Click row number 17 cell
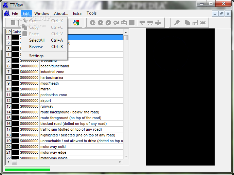234x175 pixels. [8, 129]
